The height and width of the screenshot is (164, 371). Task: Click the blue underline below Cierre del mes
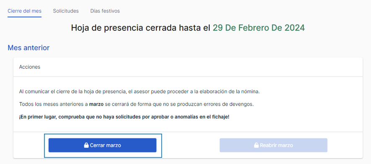pos(25,17)
